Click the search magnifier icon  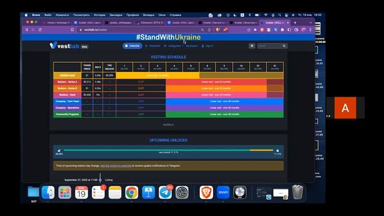(x=284, y=46)
